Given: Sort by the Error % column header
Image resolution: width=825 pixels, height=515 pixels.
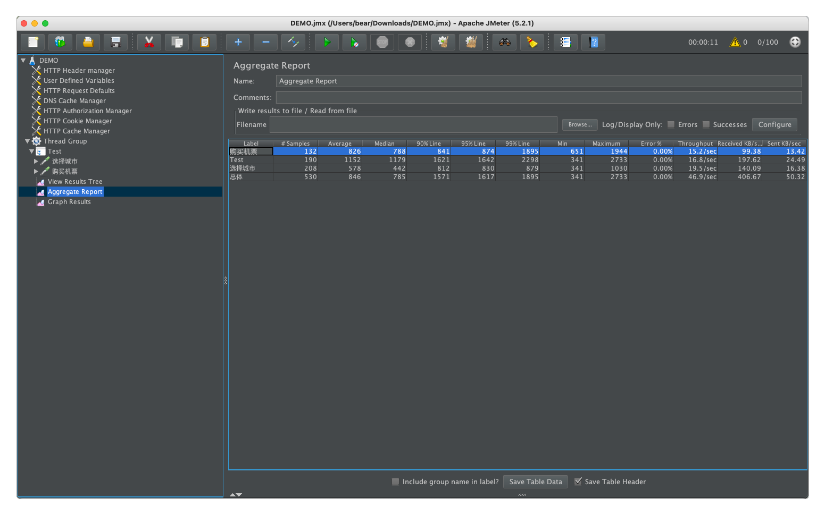Looking at the screenshot, I should pos(651,143).
